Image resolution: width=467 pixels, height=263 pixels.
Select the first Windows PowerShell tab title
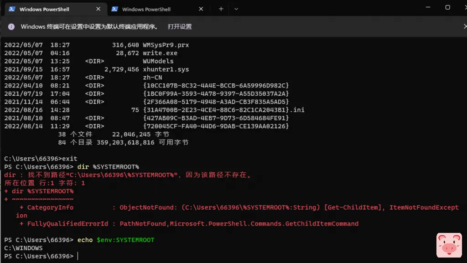(44, 9)
